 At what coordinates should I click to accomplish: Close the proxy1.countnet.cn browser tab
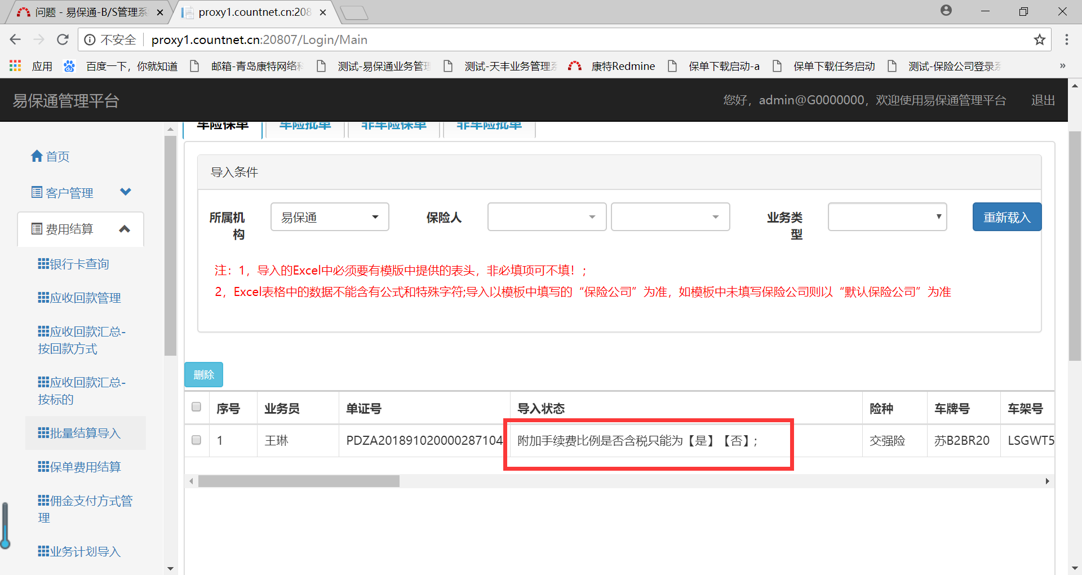[x=323, y=12]
